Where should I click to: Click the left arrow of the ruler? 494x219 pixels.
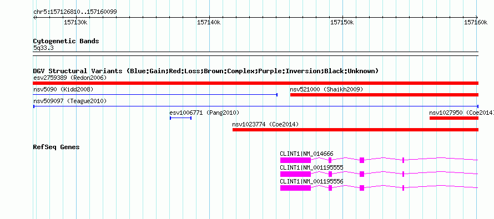pos(34,18)
